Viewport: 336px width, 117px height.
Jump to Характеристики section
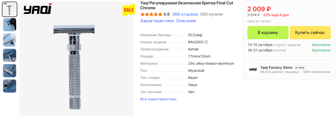pos(157,21)
